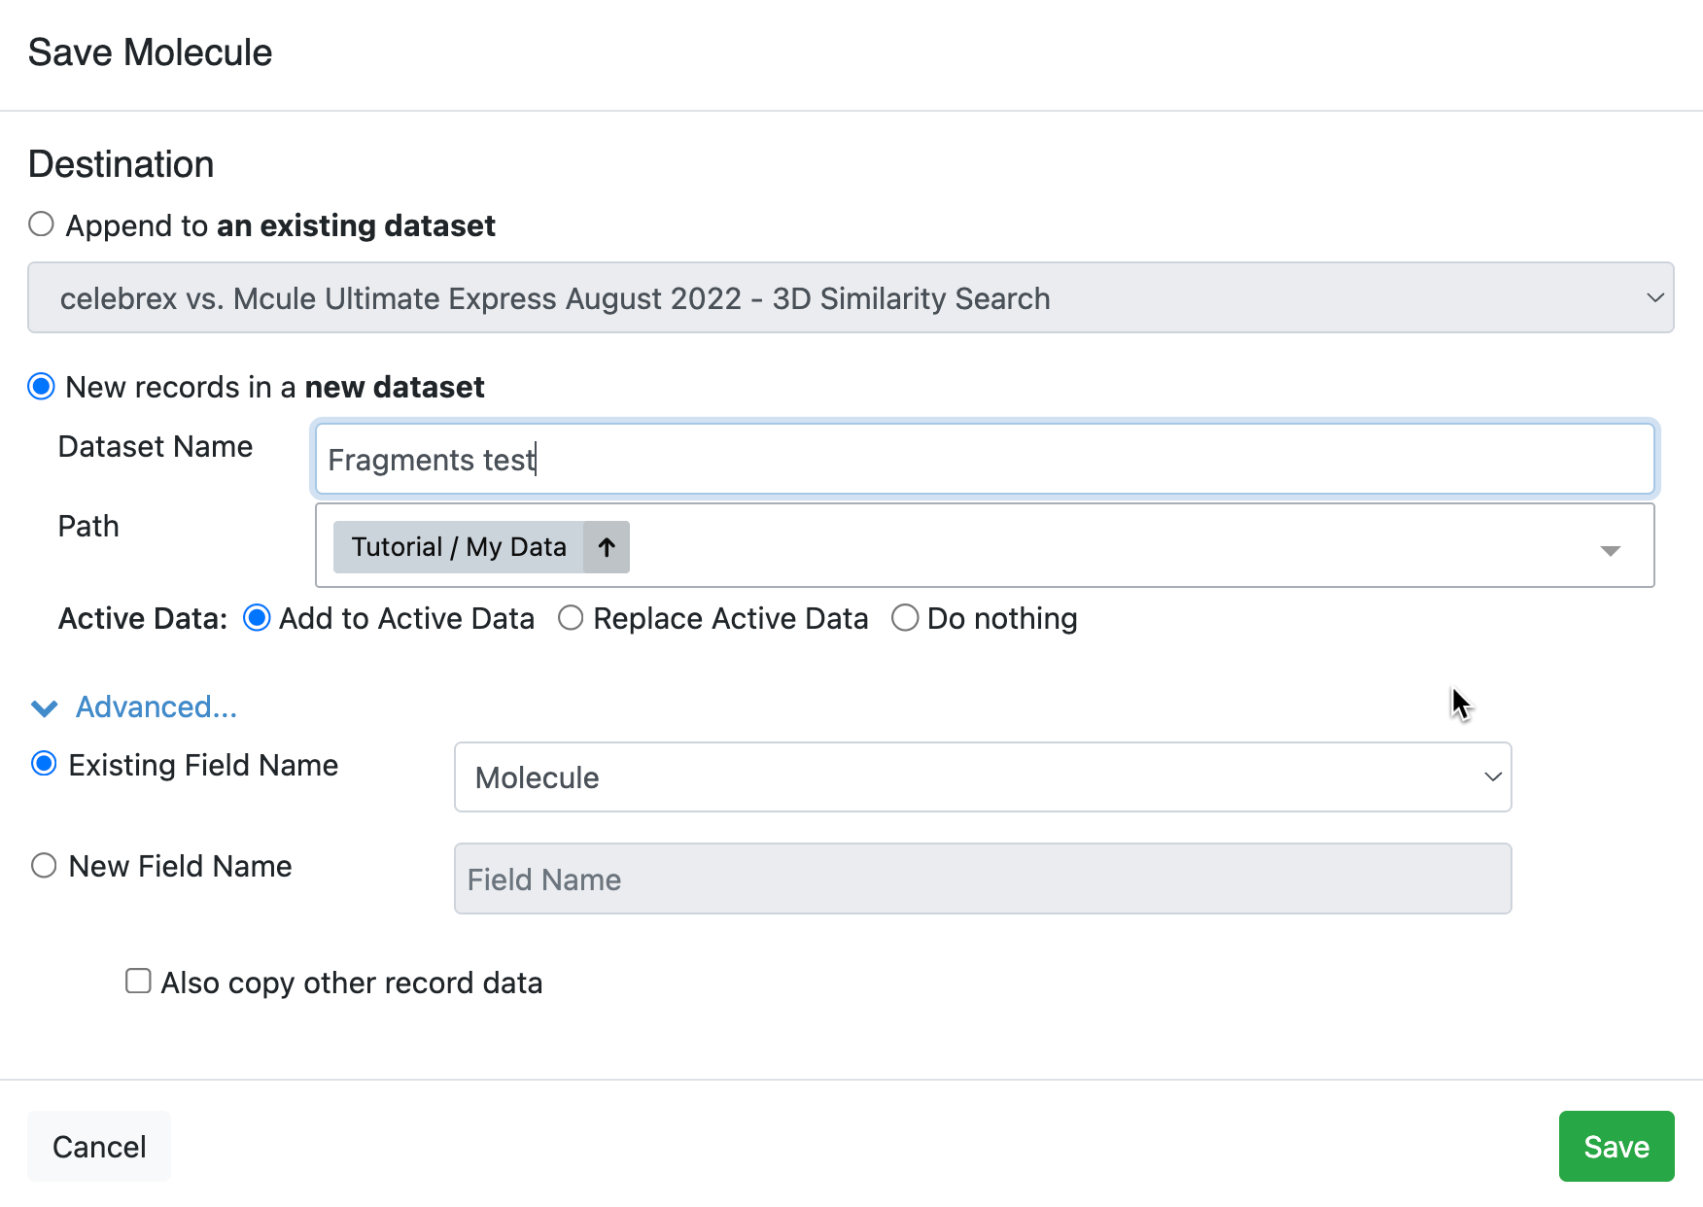Viewport: 1703px width, 1207px height.
Task: Open the existing dataset dropdown
Action: tap(851, 297)
